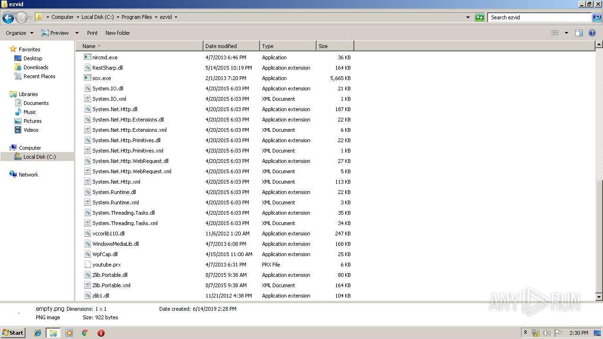
Task: Open Documents library
Action: tap(36, 103)
